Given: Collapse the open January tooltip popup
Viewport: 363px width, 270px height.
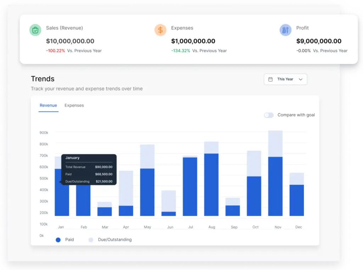Looking at the screenshot, I should coord(89,169).
